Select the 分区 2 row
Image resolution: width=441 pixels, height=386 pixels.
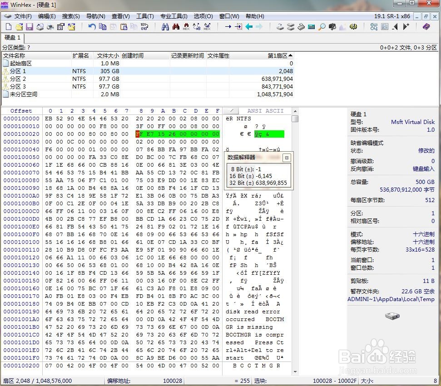point(148,79)
